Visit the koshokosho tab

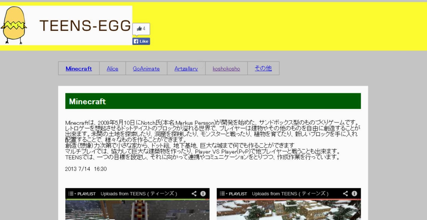226,68
